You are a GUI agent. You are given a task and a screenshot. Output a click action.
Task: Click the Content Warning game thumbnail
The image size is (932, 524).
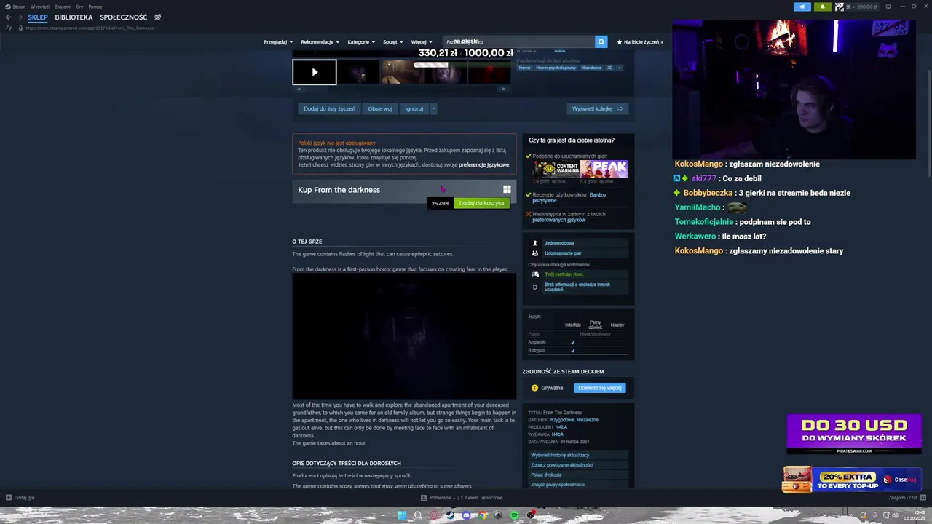(556, 169)
